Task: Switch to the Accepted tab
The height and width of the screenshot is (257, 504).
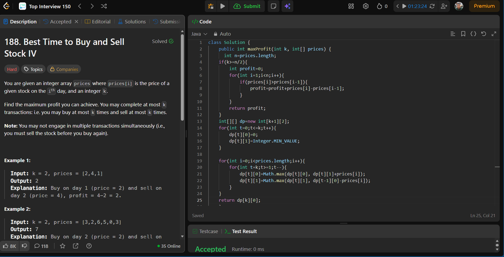Action: pyautogui.click(x=57, y=21)
